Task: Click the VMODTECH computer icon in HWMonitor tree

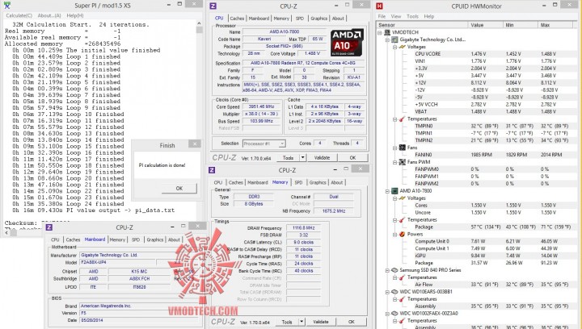Action: click(387, 32)
